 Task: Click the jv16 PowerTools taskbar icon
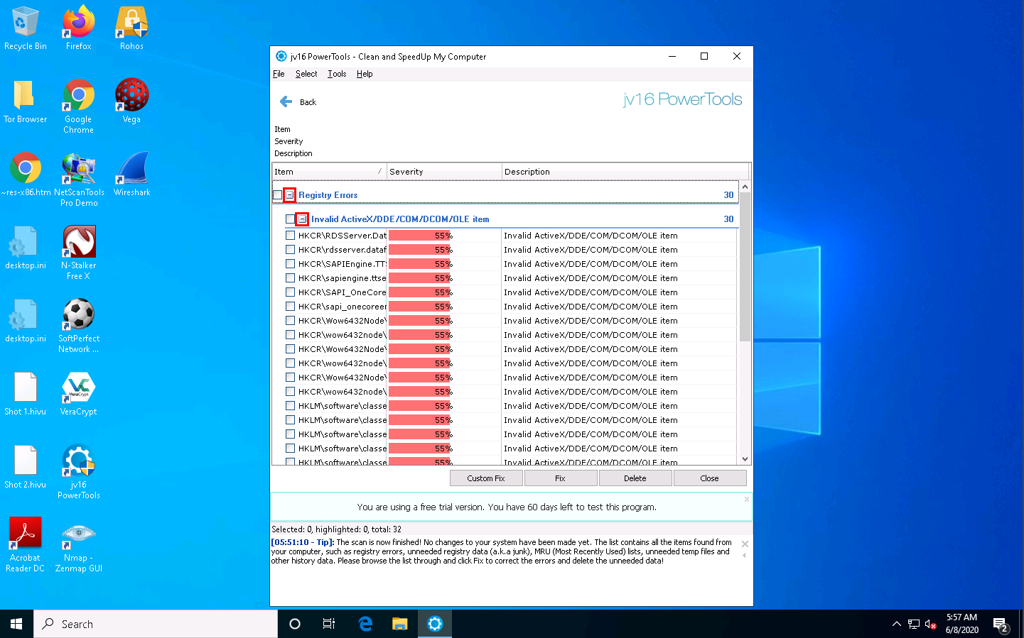(x=435, y=624)
